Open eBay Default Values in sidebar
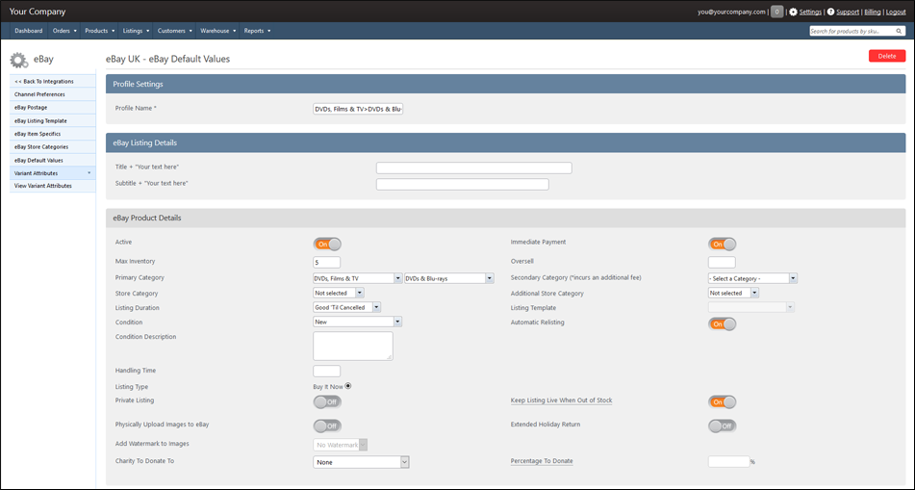Image resolution: width=915 pixels, height=490 pixels. click(x=53, y=160)
